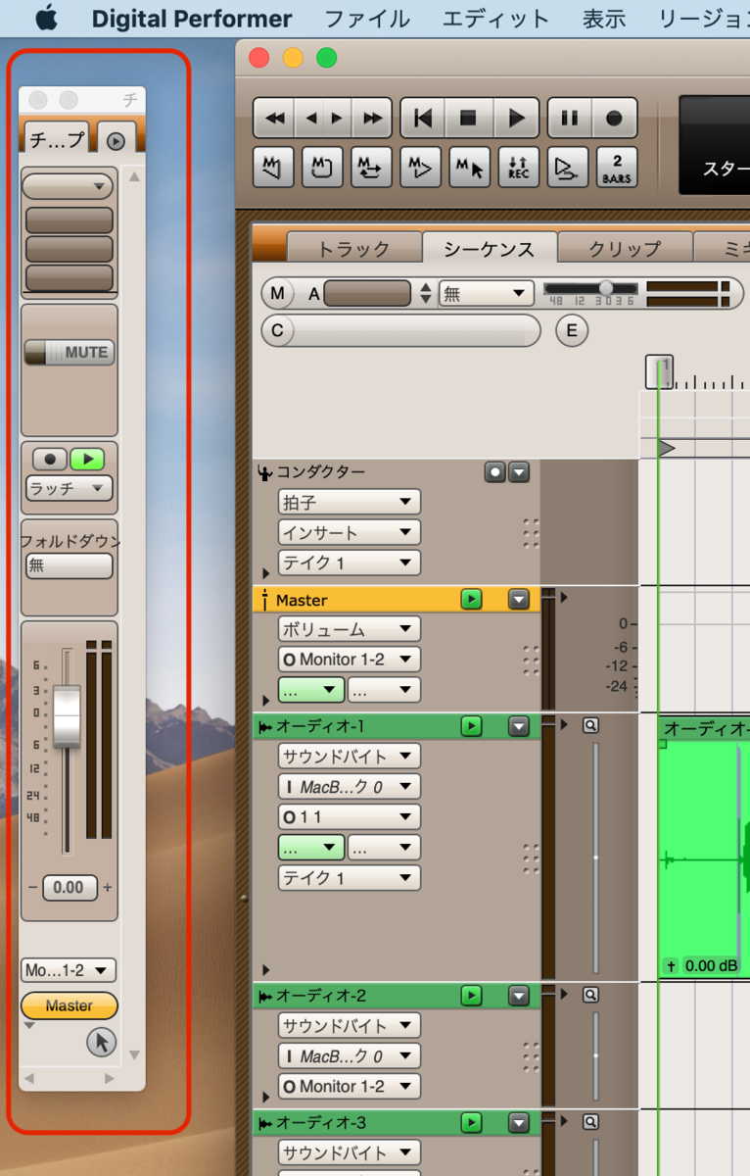Click the first M icon below Rewind
Viewport: 750px width, 1176px height.
click(x=274, y=167)
